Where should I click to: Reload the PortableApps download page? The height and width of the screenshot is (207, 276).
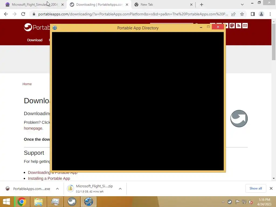(x=23, y=14)
